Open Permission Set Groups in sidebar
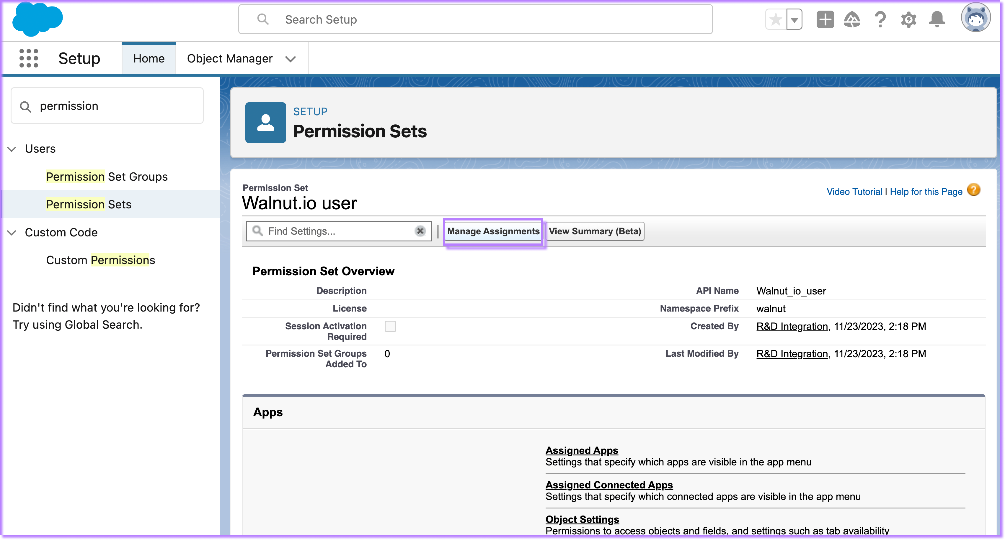This screenshot has width=1005, height=540. pyautogui.click(x=107, y=177)
